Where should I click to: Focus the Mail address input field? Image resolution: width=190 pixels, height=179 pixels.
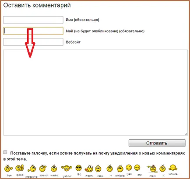(33, 31)
